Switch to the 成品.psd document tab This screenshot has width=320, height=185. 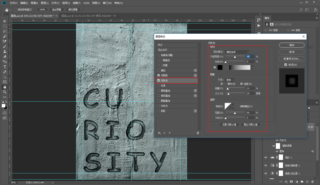tap(85, 16)
